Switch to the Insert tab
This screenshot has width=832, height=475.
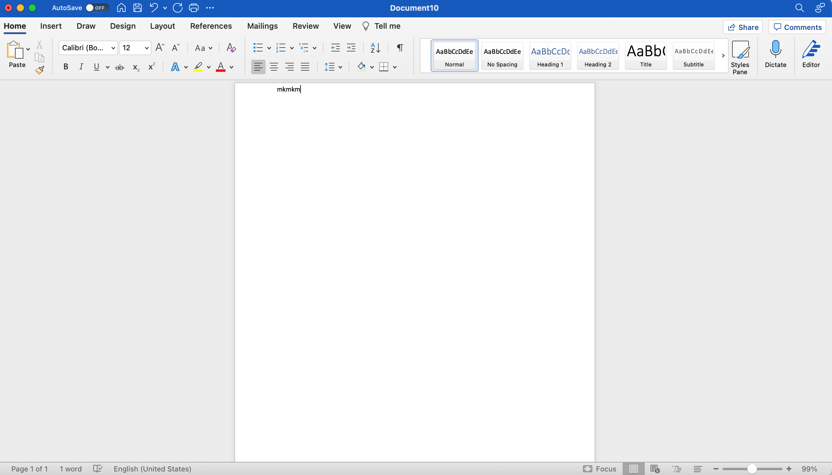pos(51,26)
